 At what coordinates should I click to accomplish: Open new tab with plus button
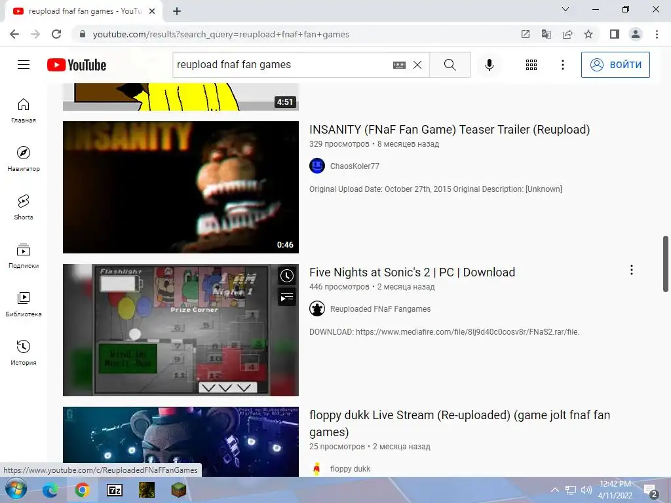[x=177, y=11]
